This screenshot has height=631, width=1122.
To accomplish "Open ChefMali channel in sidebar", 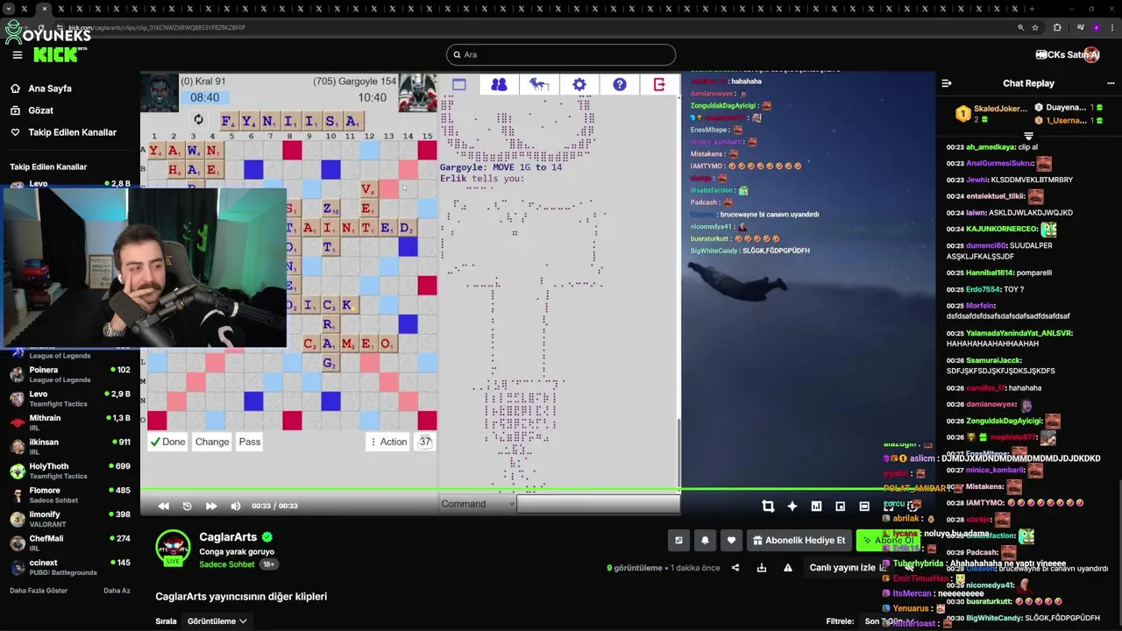I will tap(69, 543).
